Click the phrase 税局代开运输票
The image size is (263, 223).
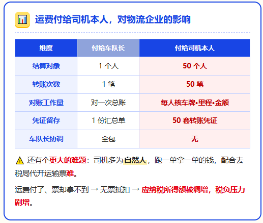tap(41, 174)
